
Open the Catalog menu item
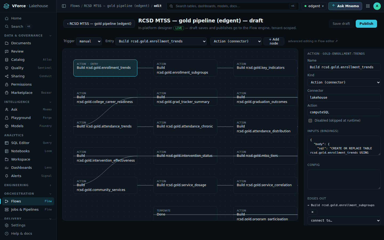click(28, 60)
